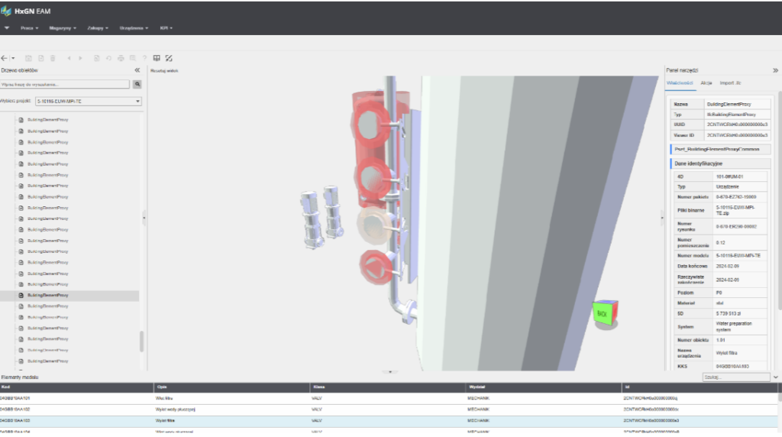Select the highlighted BuildingElementProxy tree row
This screenshot has width=782, height=437.
[x=69, y=296]
